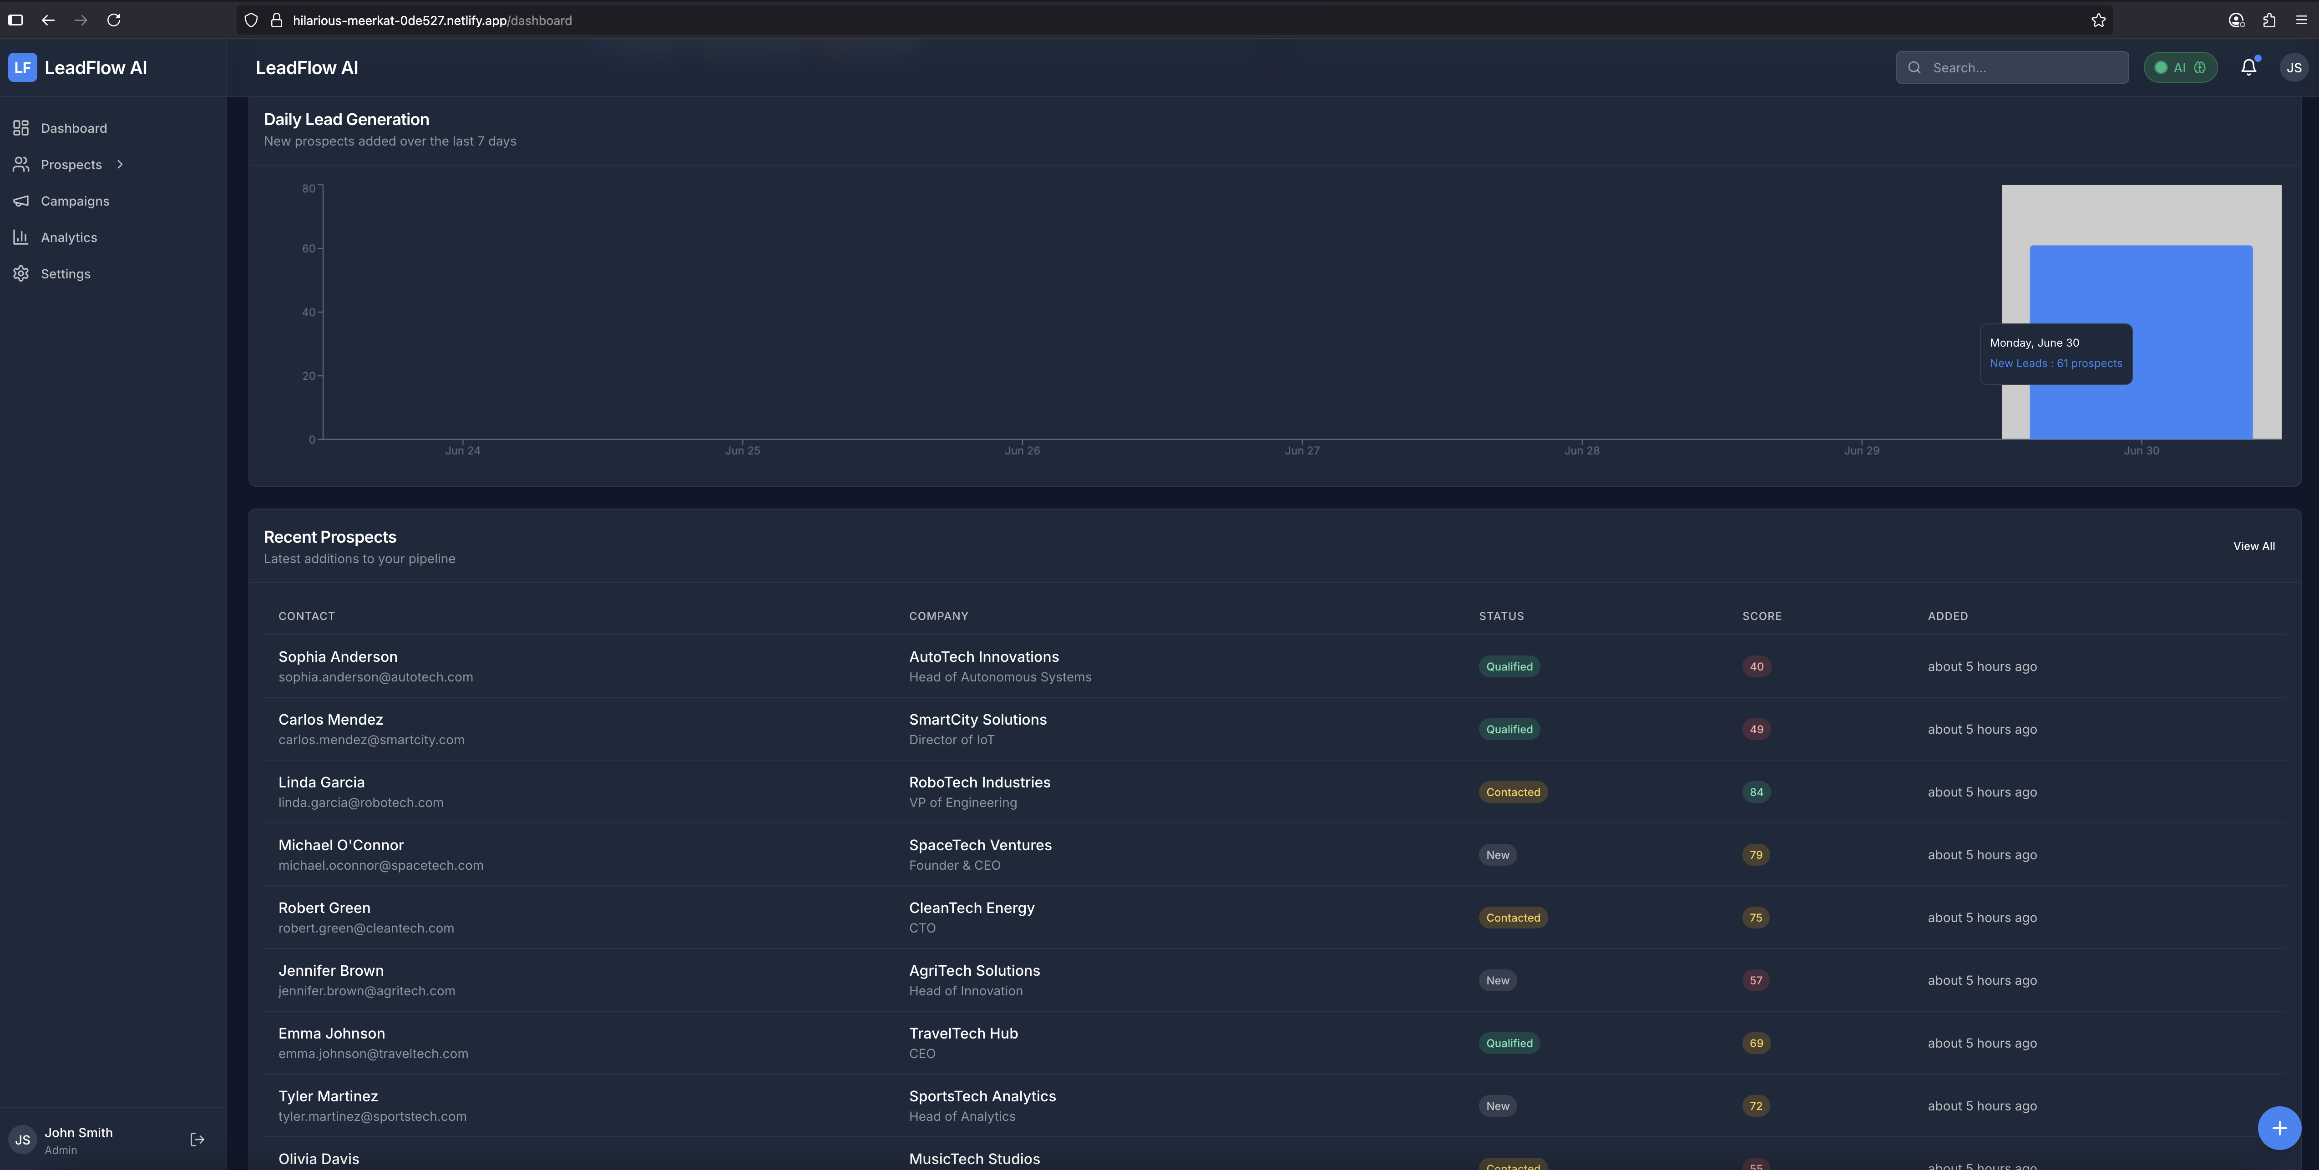This screenshot has height=1170, width=2319.
Task: Open the browser extensions icon
Action: [2268, 20]
